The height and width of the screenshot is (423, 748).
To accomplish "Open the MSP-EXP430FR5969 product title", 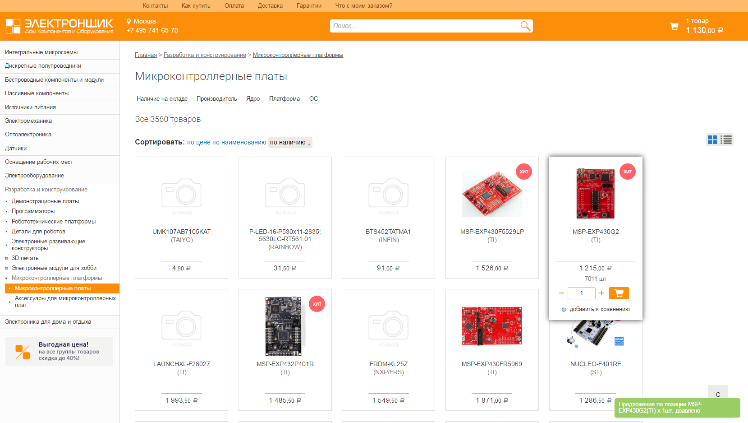I will click(x=492, y=364).
